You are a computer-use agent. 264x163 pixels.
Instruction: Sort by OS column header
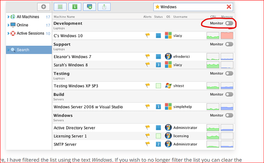point(168,17)
